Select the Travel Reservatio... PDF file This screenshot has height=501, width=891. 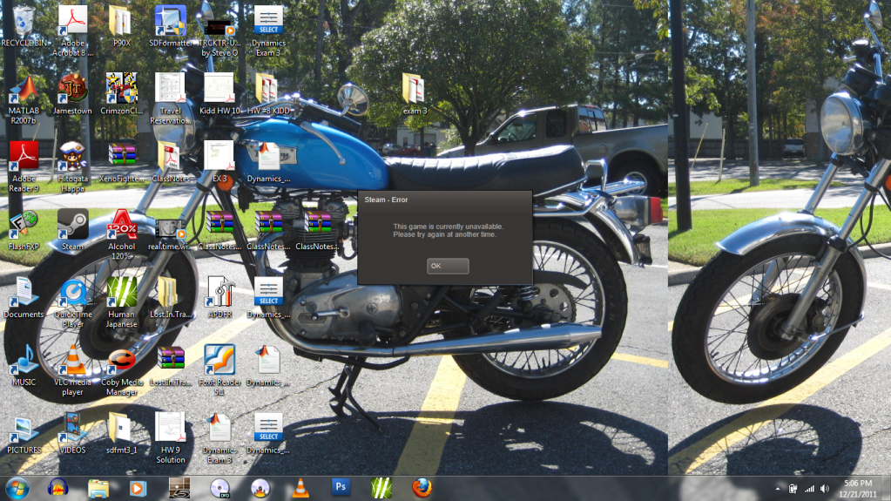(171, 99)
